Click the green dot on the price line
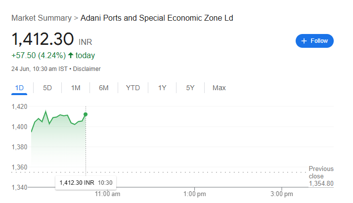The image size is (353, 203). [x=86, y=114]
